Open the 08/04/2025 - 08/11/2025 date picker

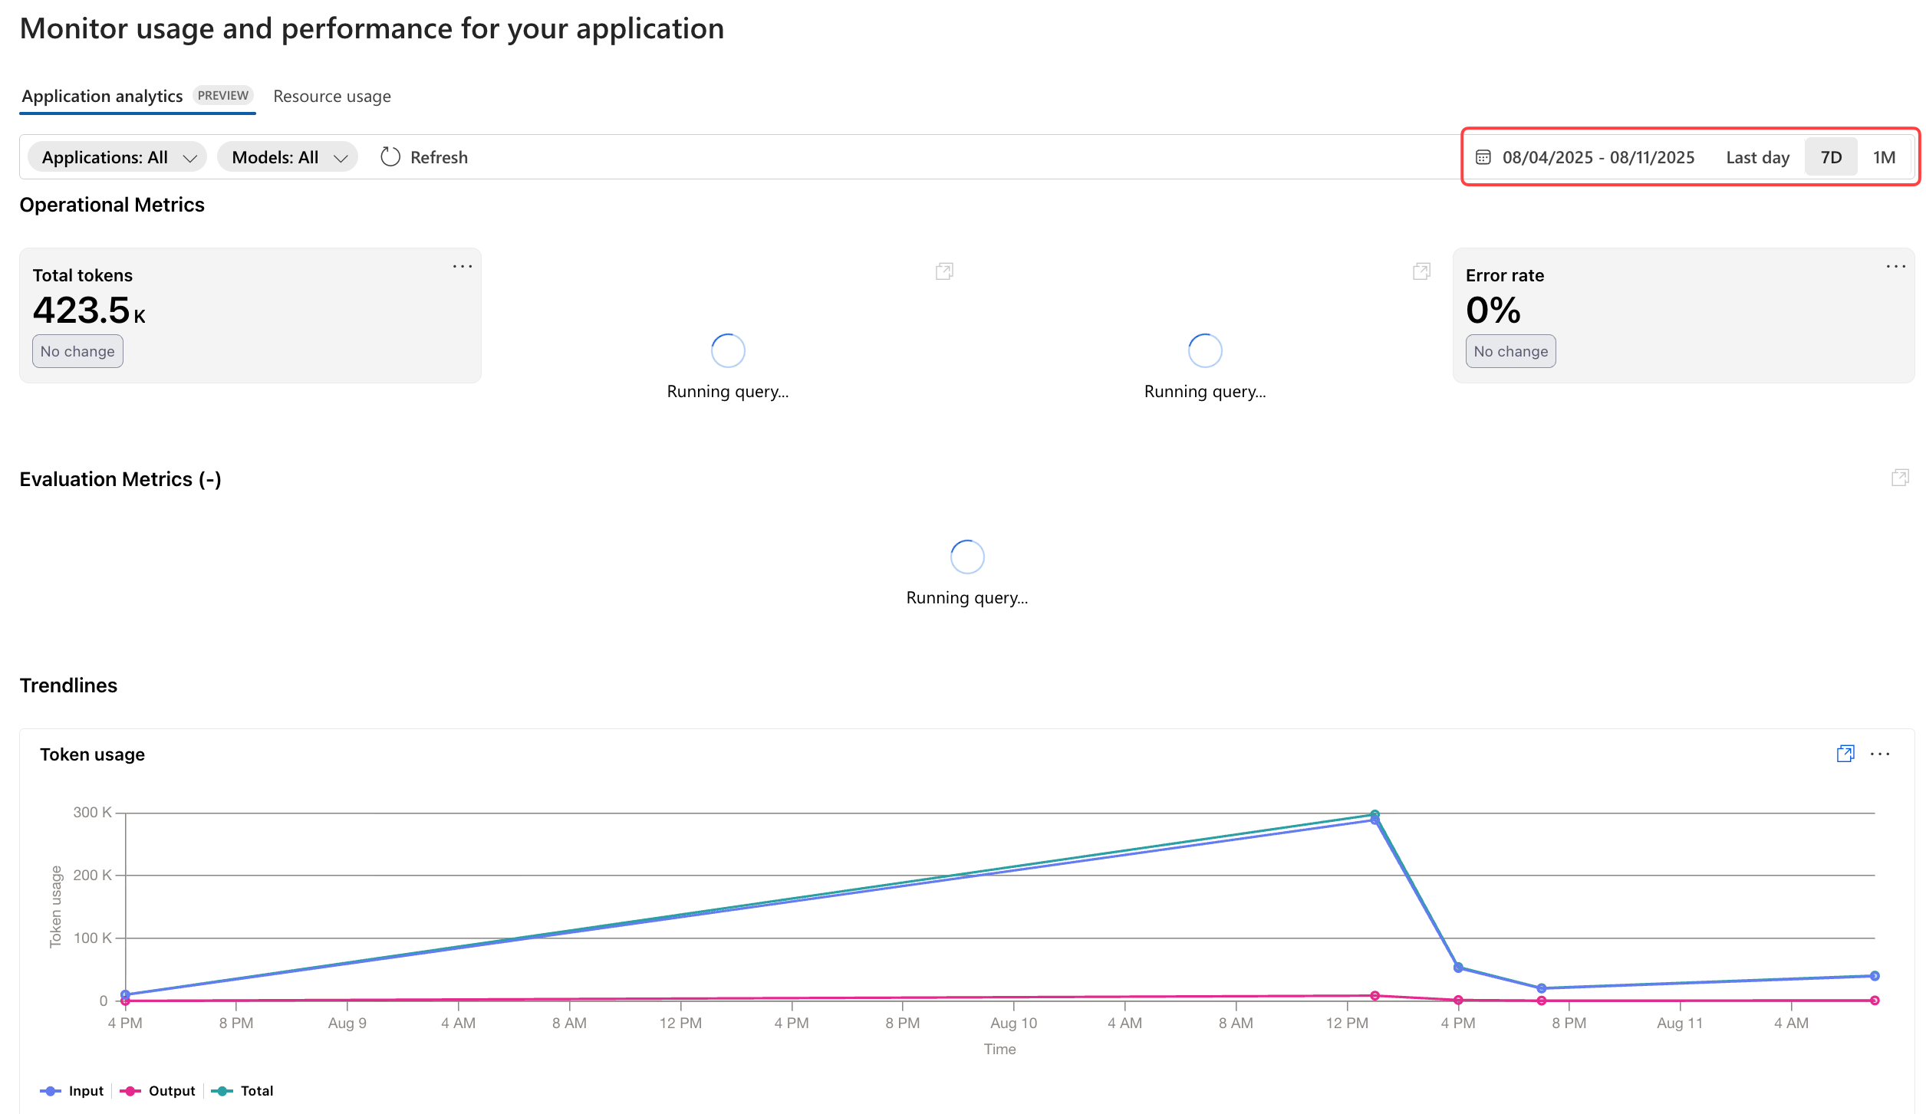coord(1598,157)
